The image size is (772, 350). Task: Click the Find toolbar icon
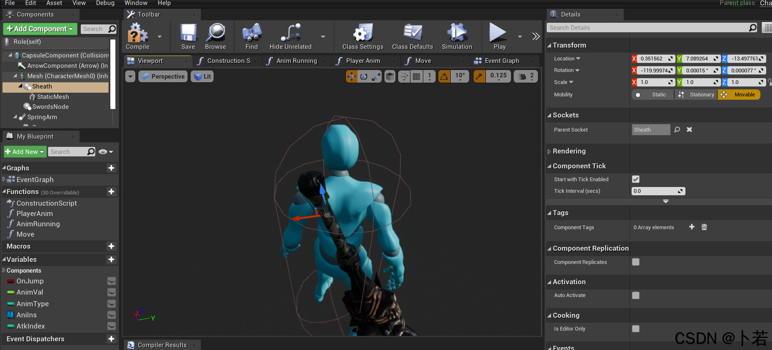pos(251,33)
